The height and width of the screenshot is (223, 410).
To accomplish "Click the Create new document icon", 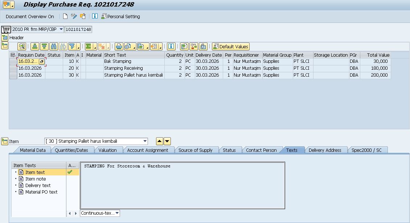I will (x=65, y=16).
